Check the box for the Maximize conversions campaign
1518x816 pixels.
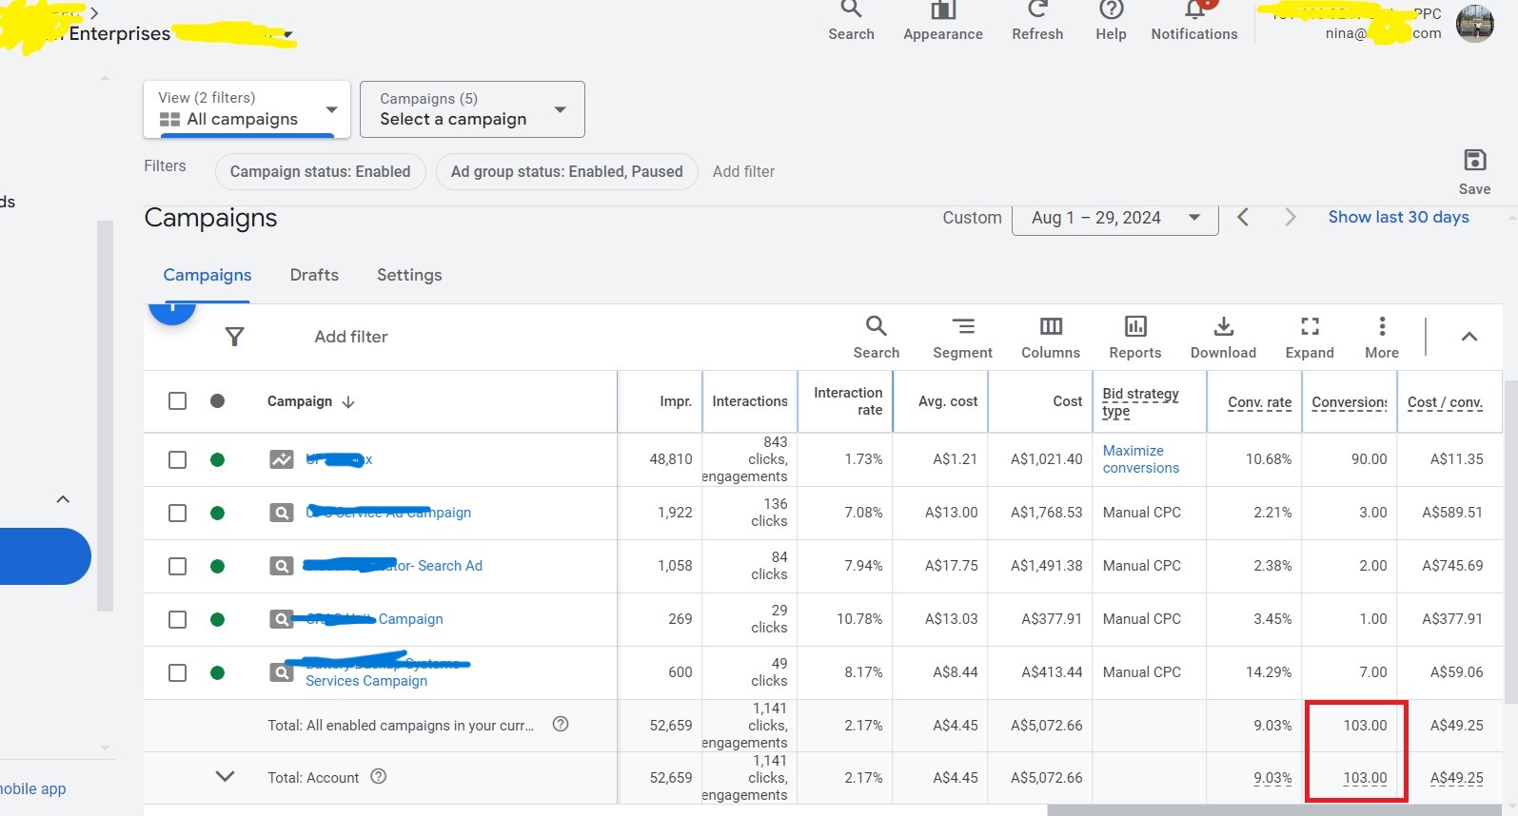(x=177, y=459)
